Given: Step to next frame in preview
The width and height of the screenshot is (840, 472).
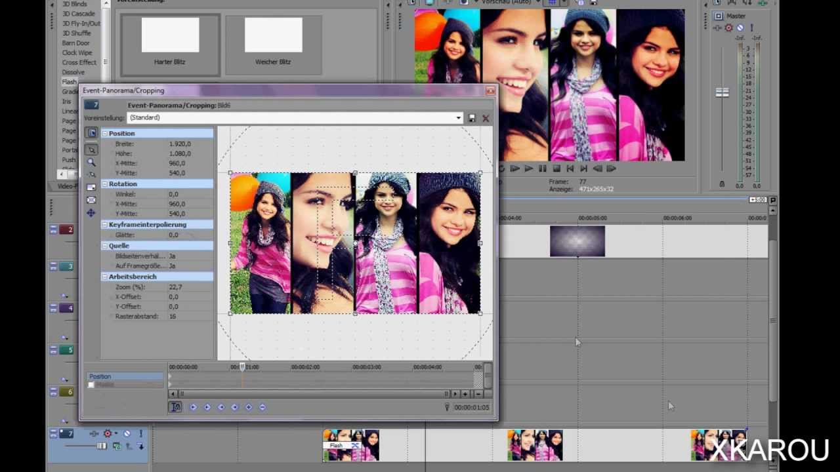Looking at the screenshot, I should coord(612,168).
